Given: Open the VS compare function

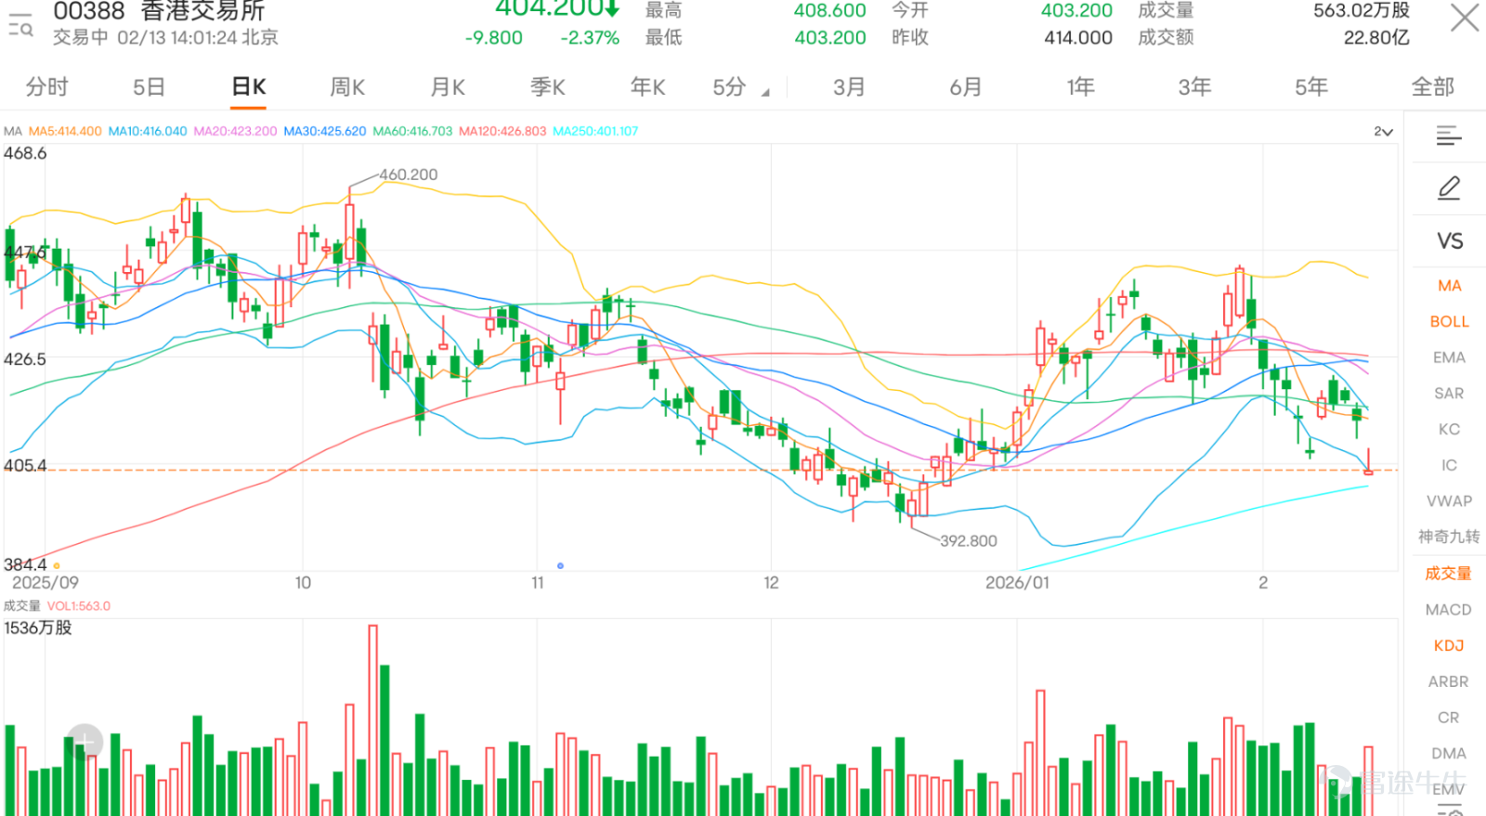Looking at the screenshot, I should [x=1450, y=241].
